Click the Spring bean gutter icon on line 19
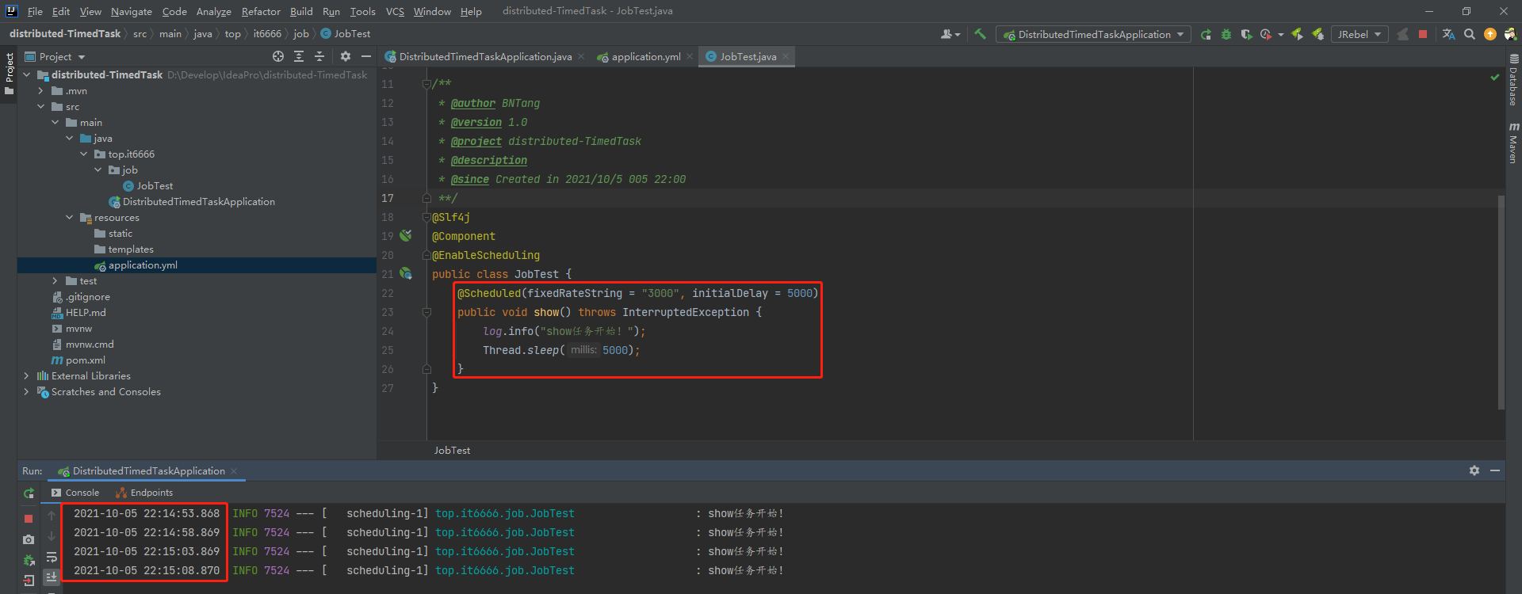Image resolution: width=1522 pixels, height=594 pixels. 406,236
